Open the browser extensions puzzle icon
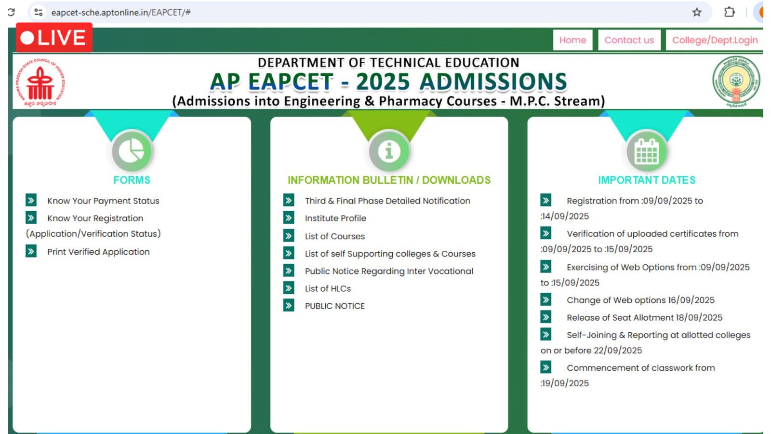The image size is (771, 434). point(730,13)
